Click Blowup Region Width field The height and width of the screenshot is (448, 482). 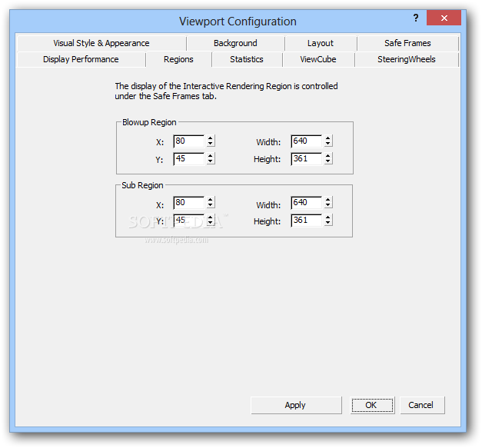[307, 141]
